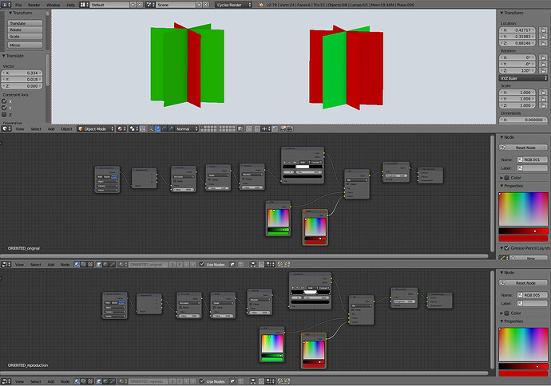Toggle the Grease Pencil Layers checkbox
551x386 pixels.
(507, 248)
